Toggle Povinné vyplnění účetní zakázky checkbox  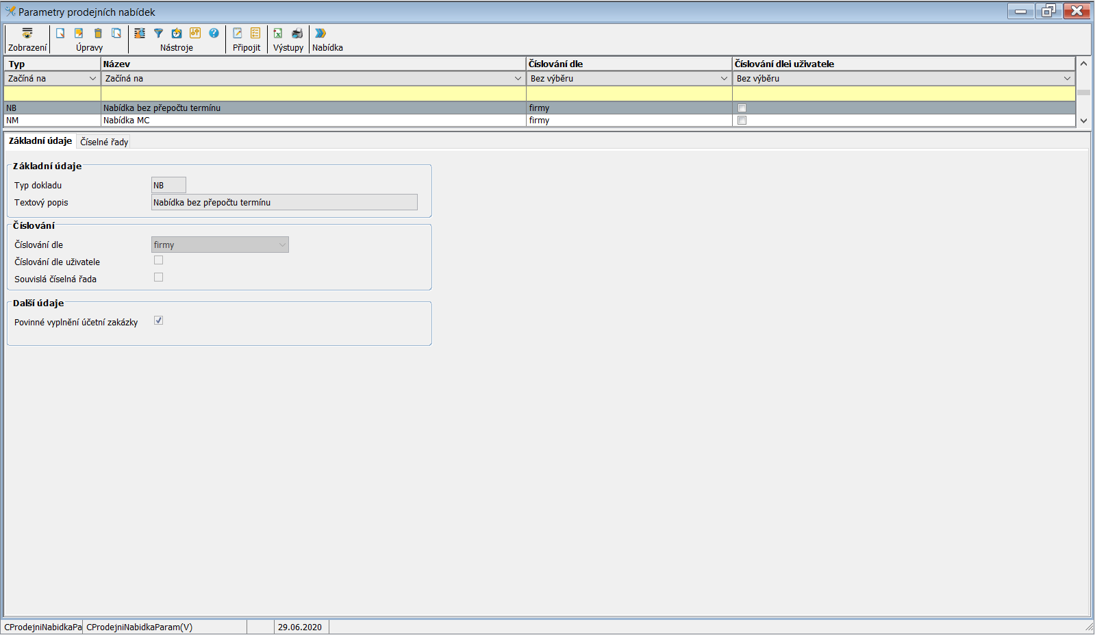pos(158,321)
